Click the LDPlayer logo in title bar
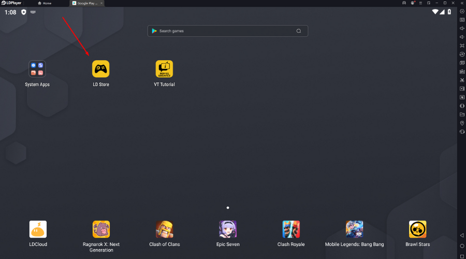466x259 pixels. (x=11, y=3)
